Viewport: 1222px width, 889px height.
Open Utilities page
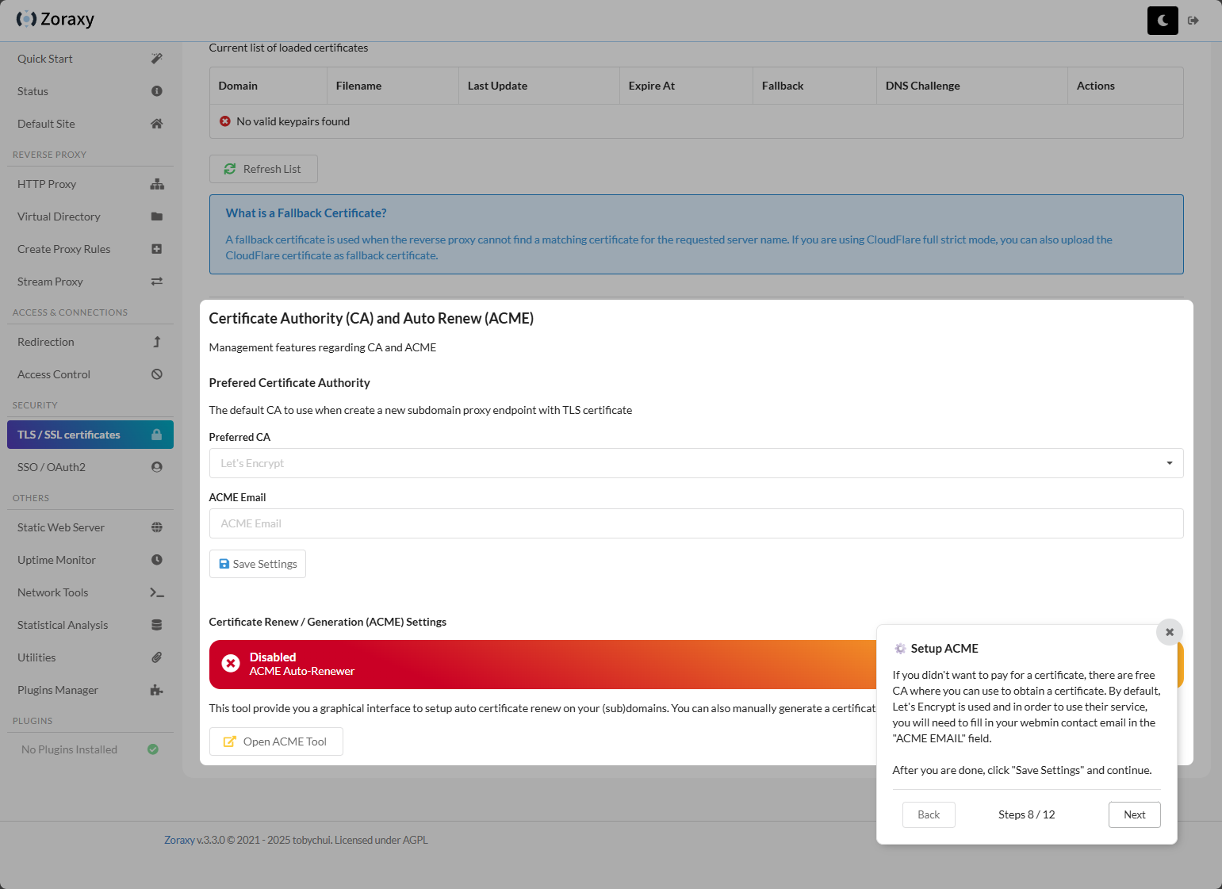pyautogui.click(x=90, y=657)
